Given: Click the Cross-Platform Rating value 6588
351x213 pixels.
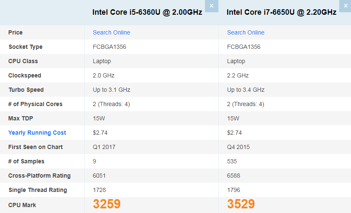Looking at the screenshot, I should [x=234, y=176].
